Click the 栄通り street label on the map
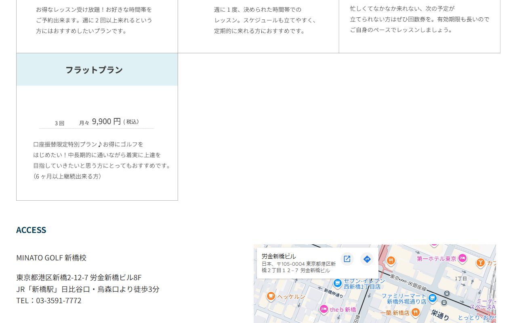The height and width of the screenshot is (323, 517). (x=440, y=315)
